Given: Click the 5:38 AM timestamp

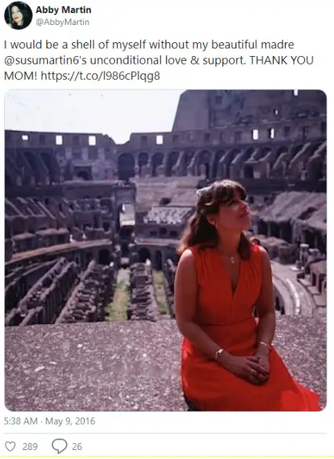Looking at the screenshot, I should (21, 421).
